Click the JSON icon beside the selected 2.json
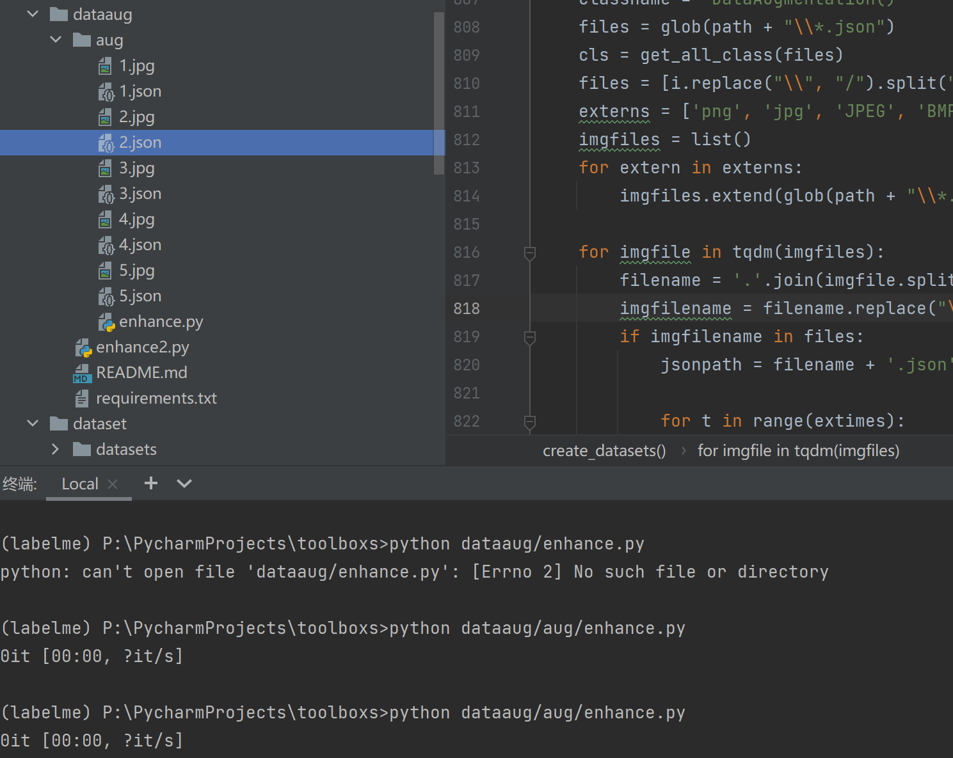The width and height of the screenshot is (953, 758). [x=107, y=142]
